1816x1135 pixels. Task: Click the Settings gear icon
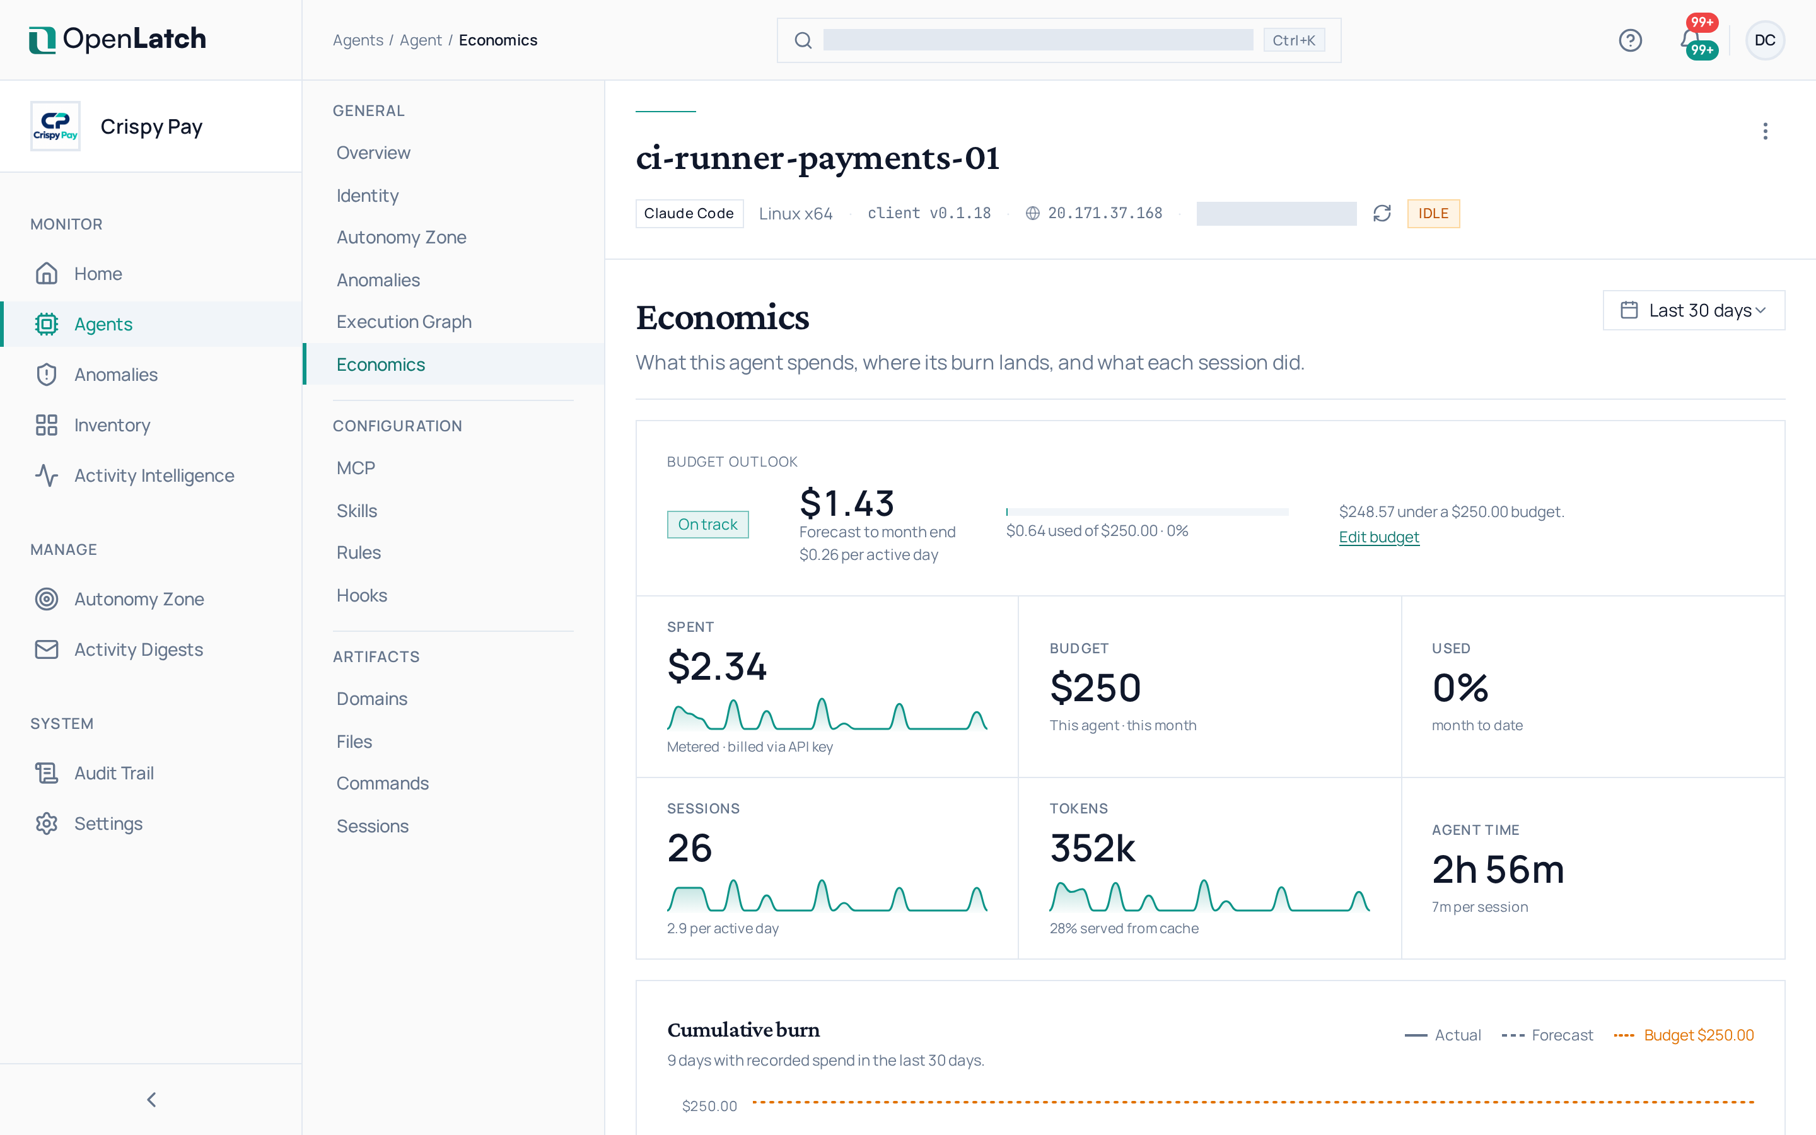point(47,824)
